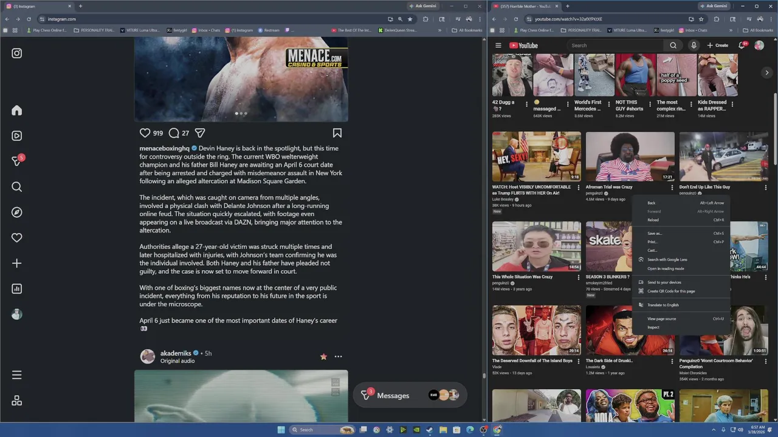
Task: Click the Instagram logo in sidebar
Action: [17, 53]
